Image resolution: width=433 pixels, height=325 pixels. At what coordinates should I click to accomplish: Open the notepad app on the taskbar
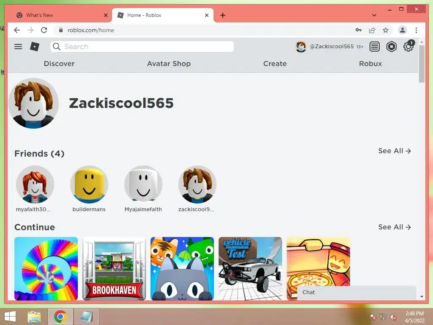point(86,317)
